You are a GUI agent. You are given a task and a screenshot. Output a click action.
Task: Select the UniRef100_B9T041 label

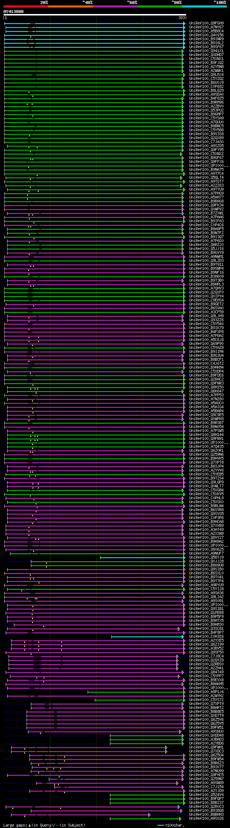pyautogui.click(x=206, y=577)
